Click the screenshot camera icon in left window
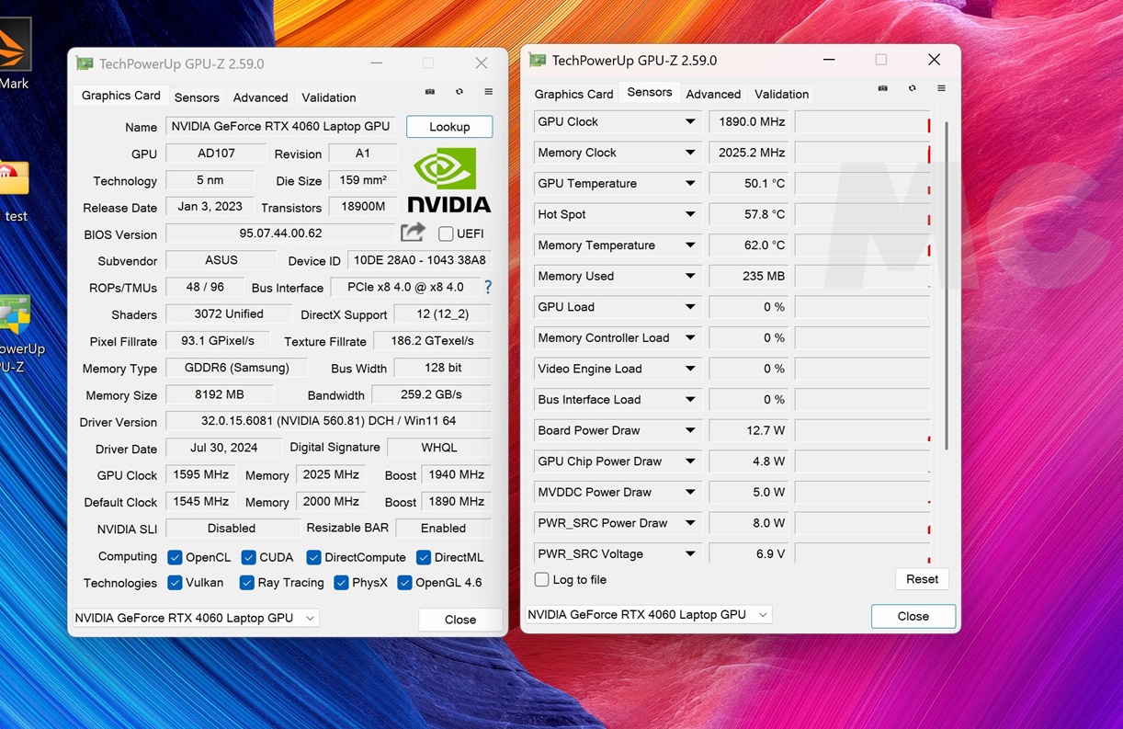 tap(429, 92)
